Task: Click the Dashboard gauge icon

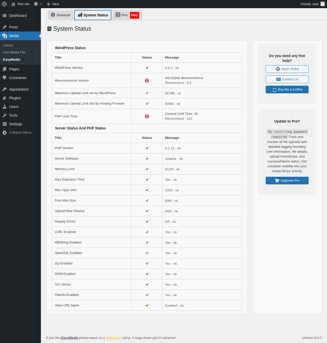Action: 5,16
